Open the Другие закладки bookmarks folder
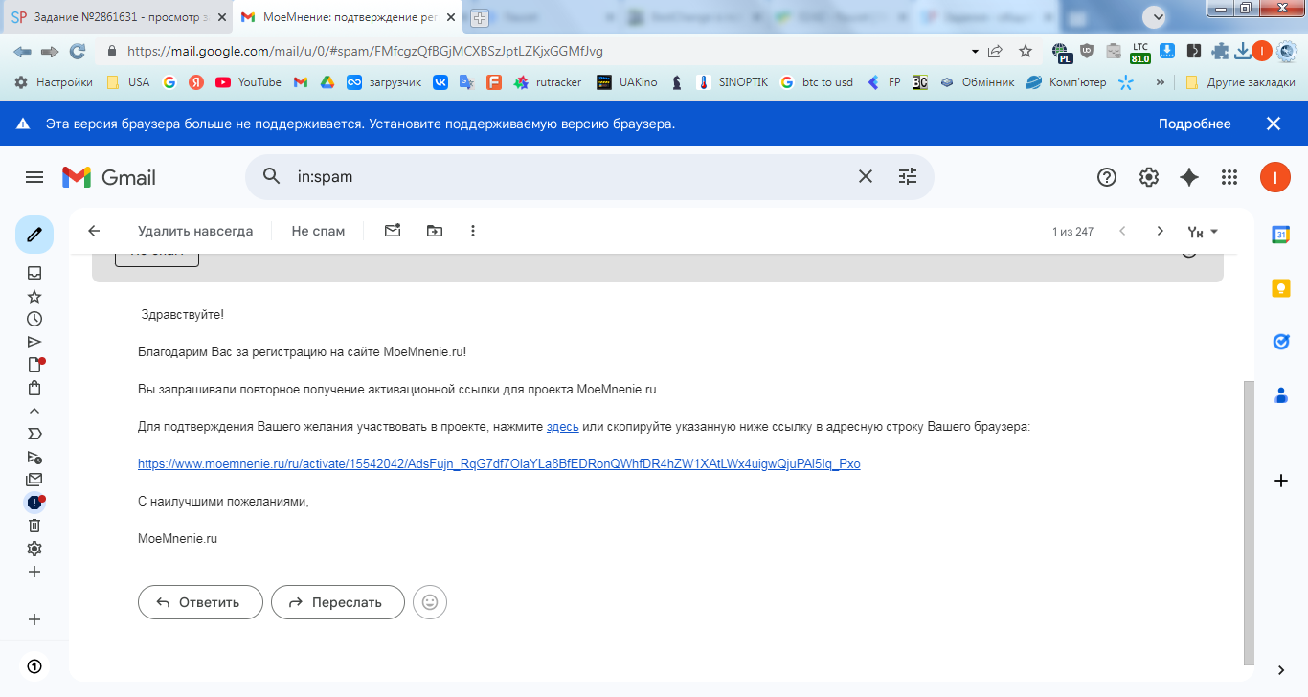Screen dimensions: 1308x697 point(1241,82)
